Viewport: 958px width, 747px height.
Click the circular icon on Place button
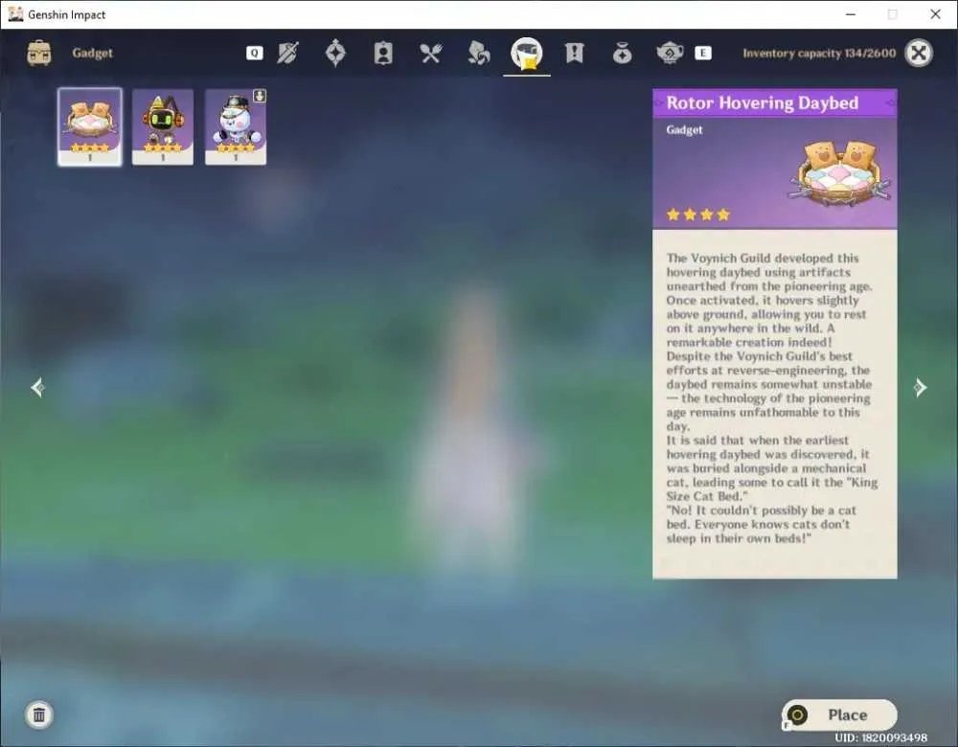coord(797,714)
